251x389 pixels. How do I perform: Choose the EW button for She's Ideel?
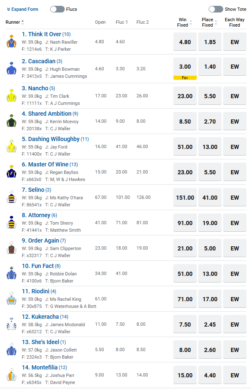pos(235,350)
